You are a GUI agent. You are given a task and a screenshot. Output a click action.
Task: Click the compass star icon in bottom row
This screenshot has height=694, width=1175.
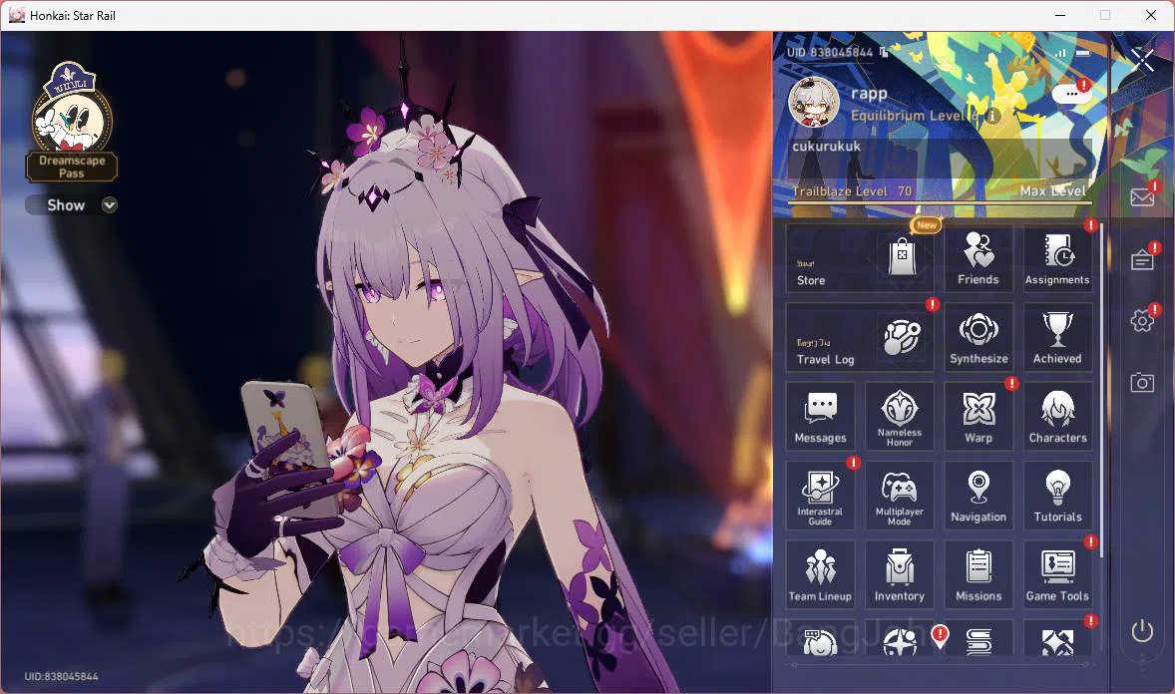[x=900, y=641]
